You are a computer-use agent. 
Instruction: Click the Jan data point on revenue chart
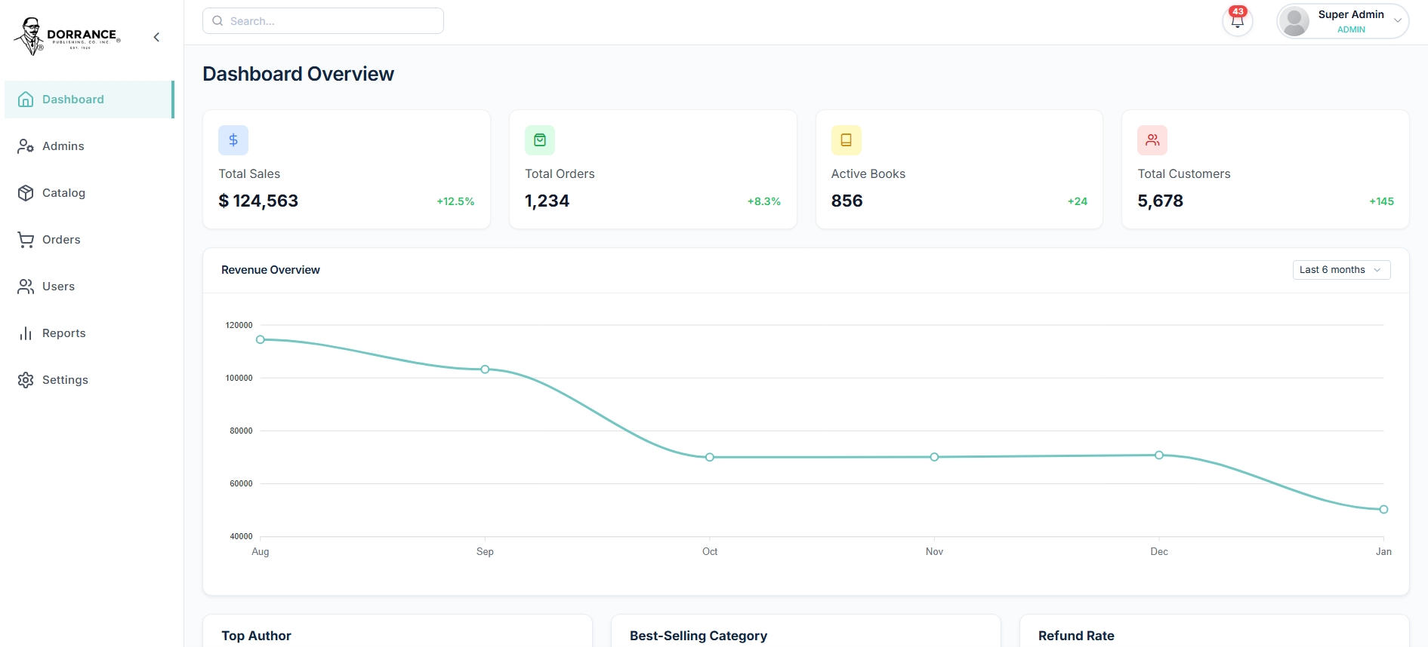pos(1383,510)
